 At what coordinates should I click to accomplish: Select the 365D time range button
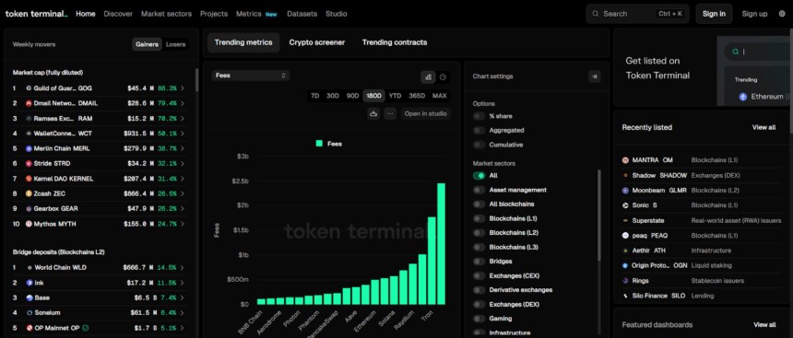pos(417,96)
